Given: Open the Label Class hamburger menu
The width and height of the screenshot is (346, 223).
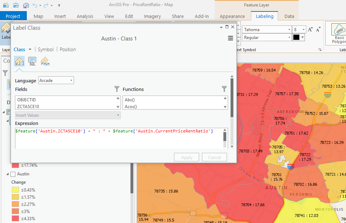Looking at the screenshot, I should [231, 38].
